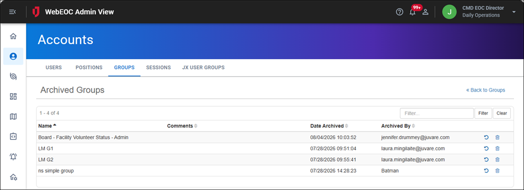This screenshot has height=190, width=524.
Task: Open the alerts siren sidebar icon
Action: [x=13, y=157]
